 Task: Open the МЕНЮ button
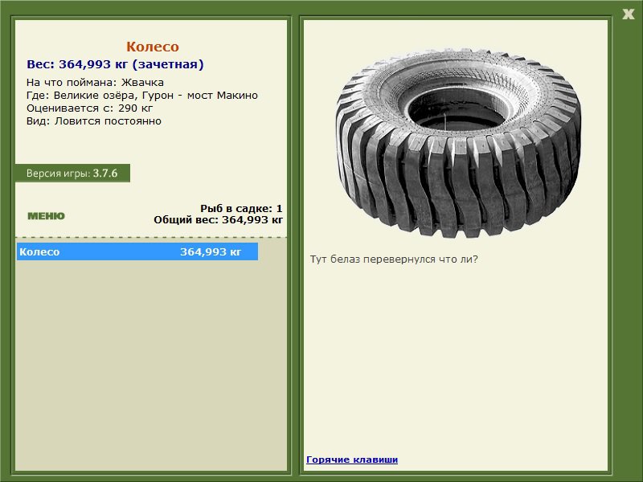tap(46, 216)
